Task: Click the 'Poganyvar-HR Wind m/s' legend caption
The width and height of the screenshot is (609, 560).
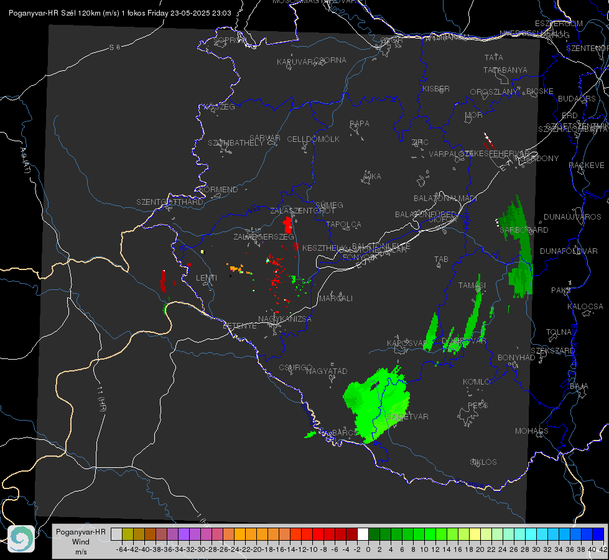Action: 81,541
